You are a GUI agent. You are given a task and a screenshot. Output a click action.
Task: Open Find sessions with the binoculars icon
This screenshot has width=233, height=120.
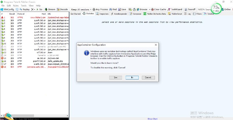click(113, 9)
